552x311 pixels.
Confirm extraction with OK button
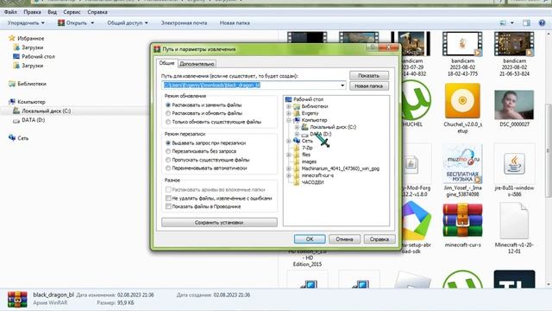click(310, 239)
